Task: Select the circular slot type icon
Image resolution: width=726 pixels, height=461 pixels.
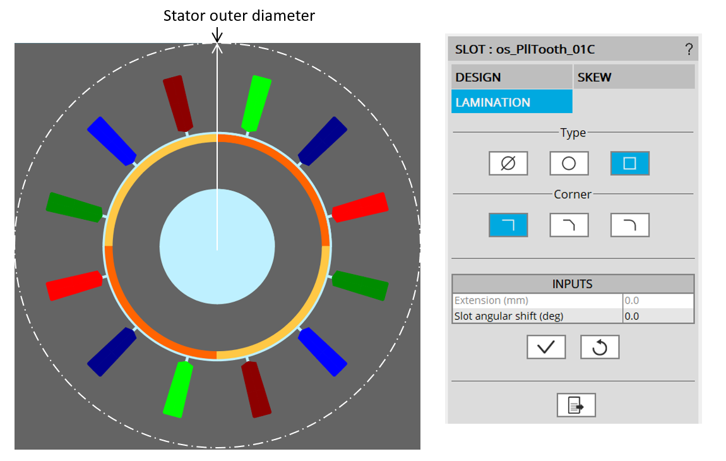Action: click(x=569, y=164)
